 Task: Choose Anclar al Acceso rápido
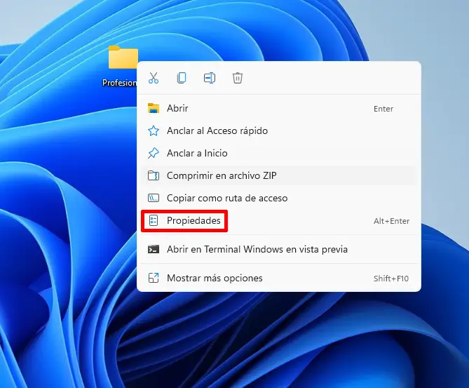click(279, 131)
